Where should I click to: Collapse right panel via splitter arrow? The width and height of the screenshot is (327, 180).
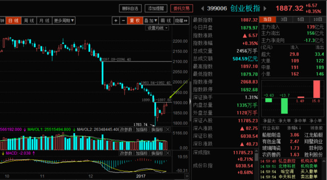[x=190, y=102]
